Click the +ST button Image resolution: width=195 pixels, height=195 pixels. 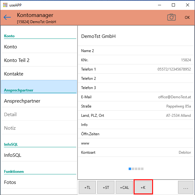tap(106, 187)
